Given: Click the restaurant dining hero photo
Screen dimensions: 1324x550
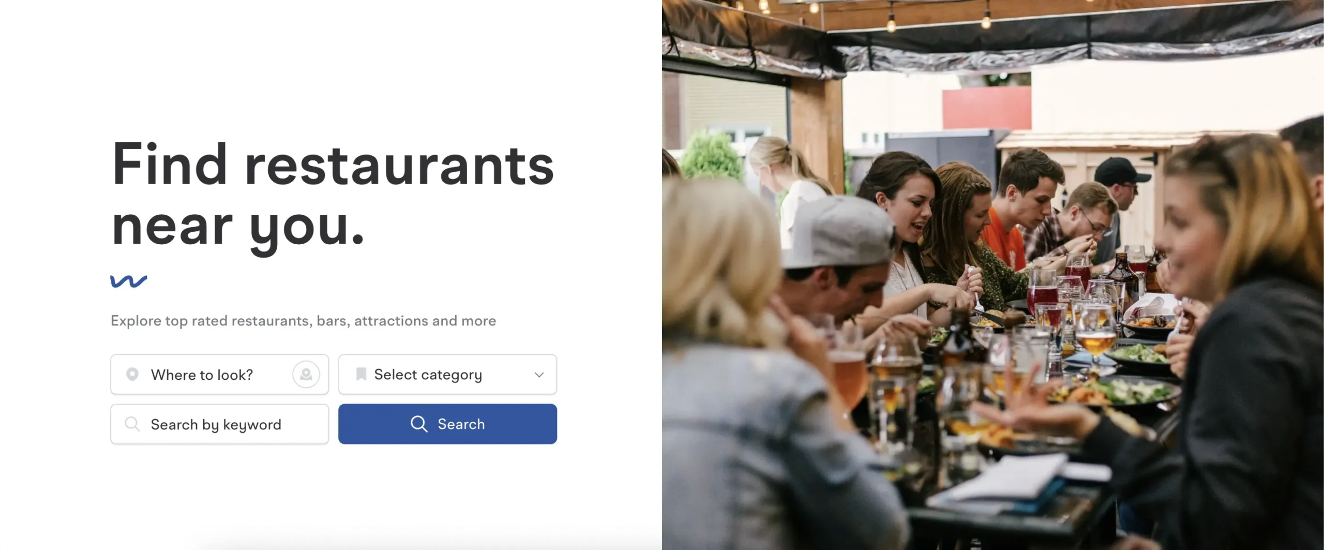Looking at the screenshot, I should 993,275.
